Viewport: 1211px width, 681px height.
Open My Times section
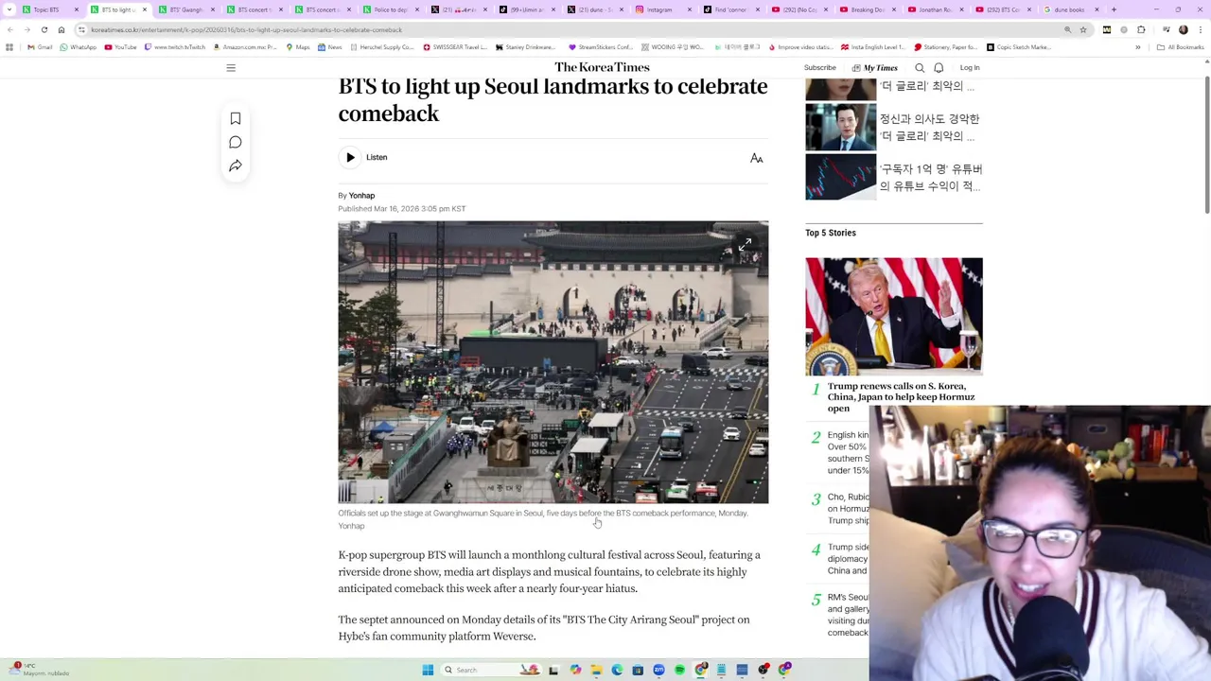(x=875, y=68)
